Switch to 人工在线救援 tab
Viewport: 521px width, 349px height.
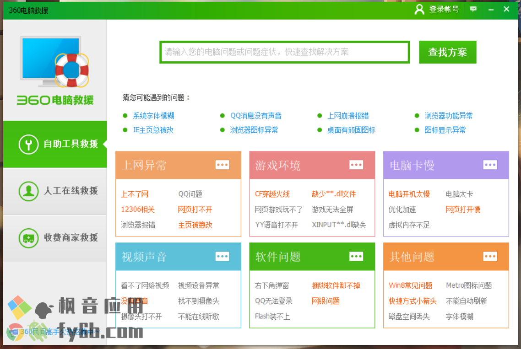pos(55,191)
